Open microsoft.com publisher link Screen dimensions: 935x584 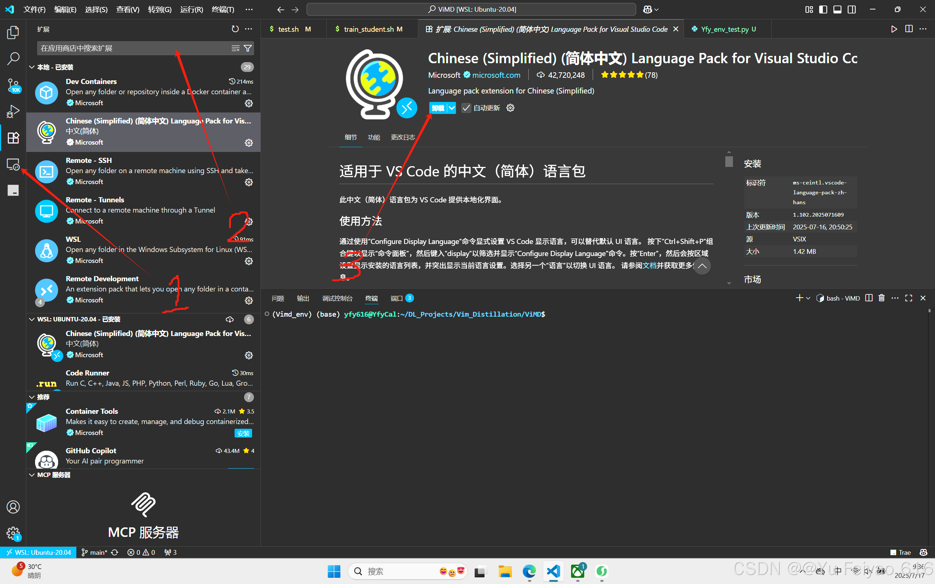496,75
